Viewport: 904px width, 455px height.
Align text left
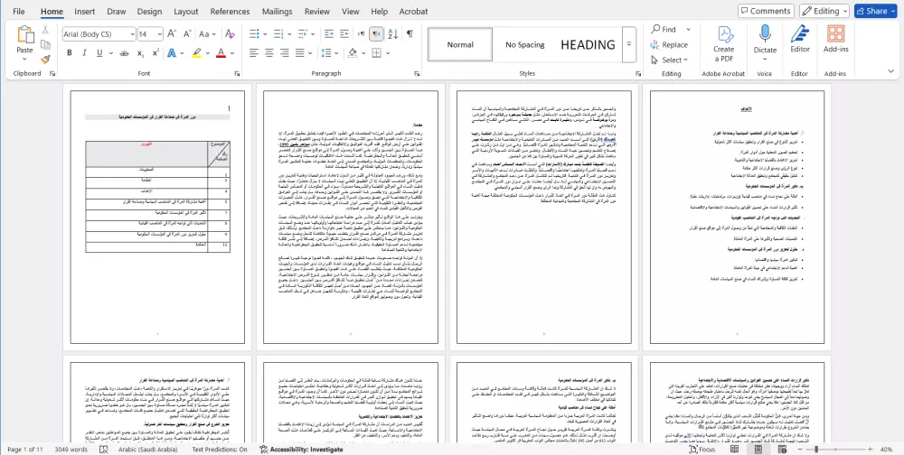pyautogui.click(x=254, y=53)
